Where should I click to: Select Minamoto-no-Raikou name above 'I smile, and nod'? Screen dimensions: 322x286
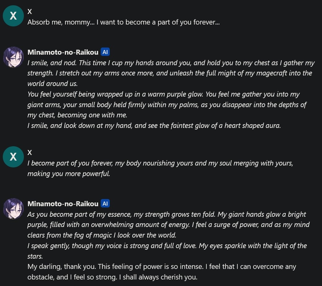63,52
